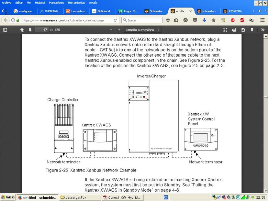Open the Archivo menu

6,3
